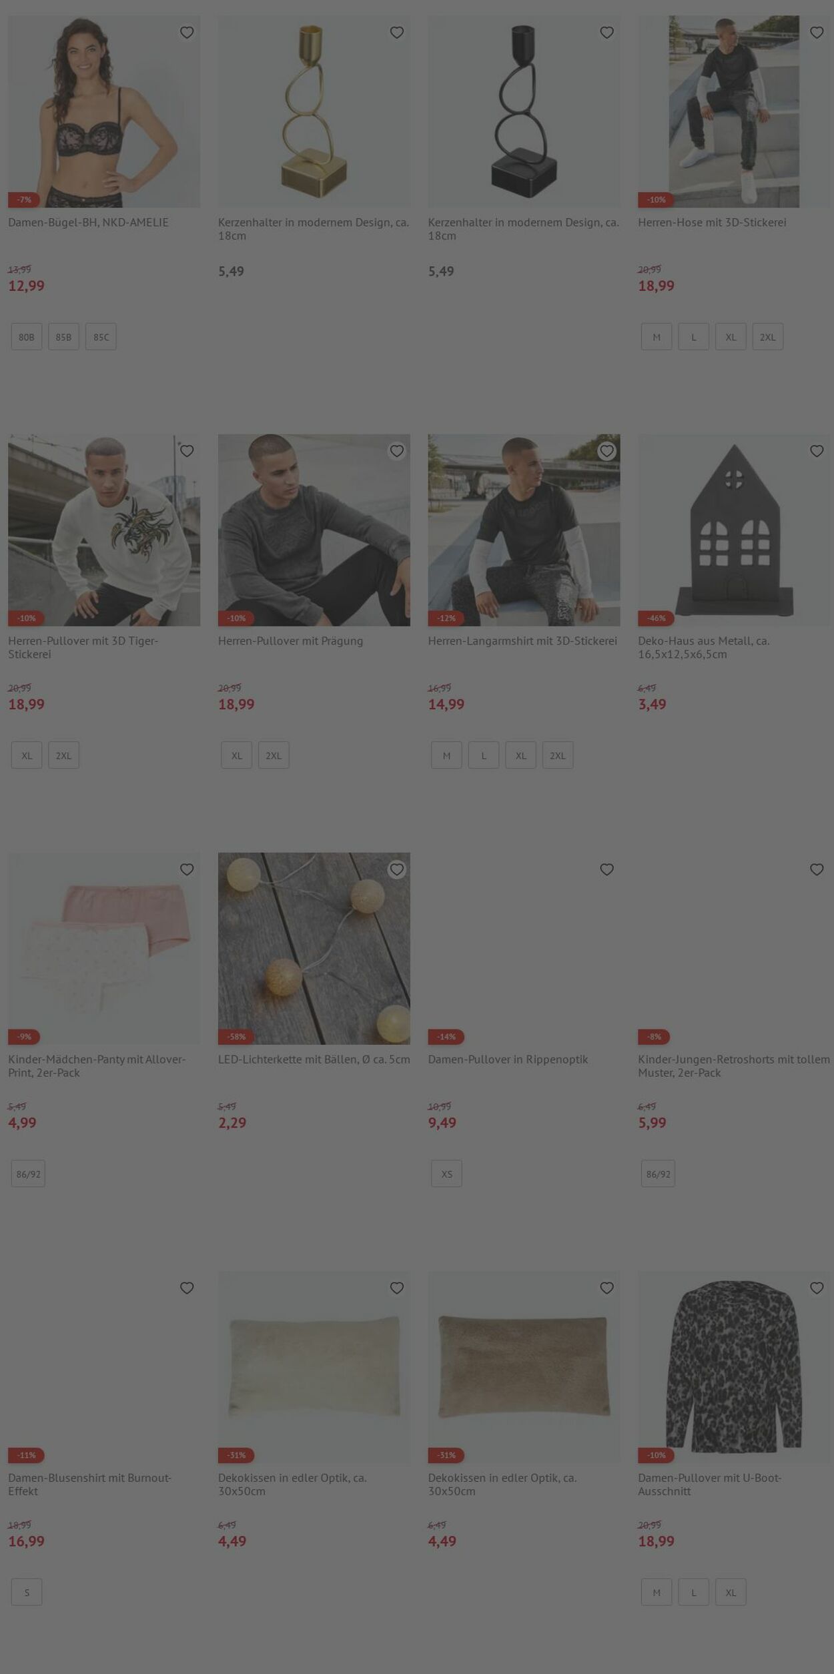The image size is (834, 1674).
Task: Pick size M for Herren-Hose
Action: click(x=657, y=337)
